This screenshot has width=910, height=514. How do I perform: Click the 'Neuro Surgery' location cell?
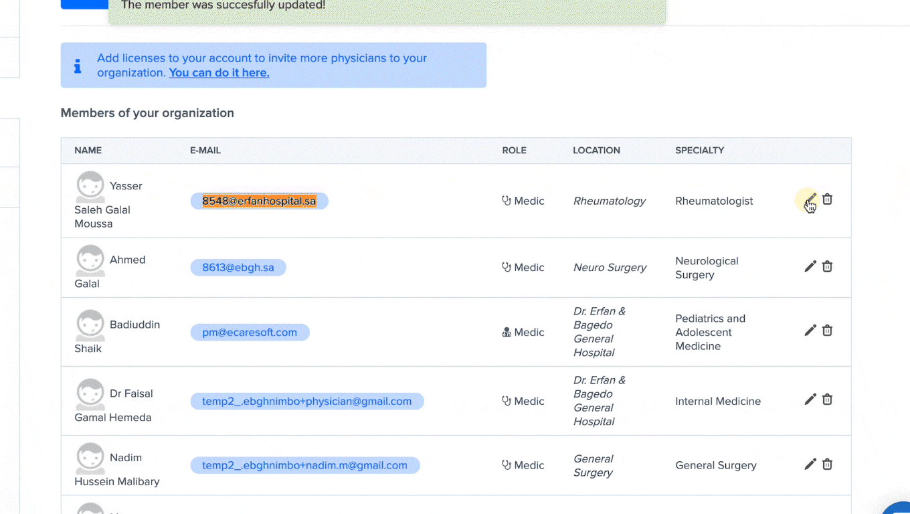610,267
